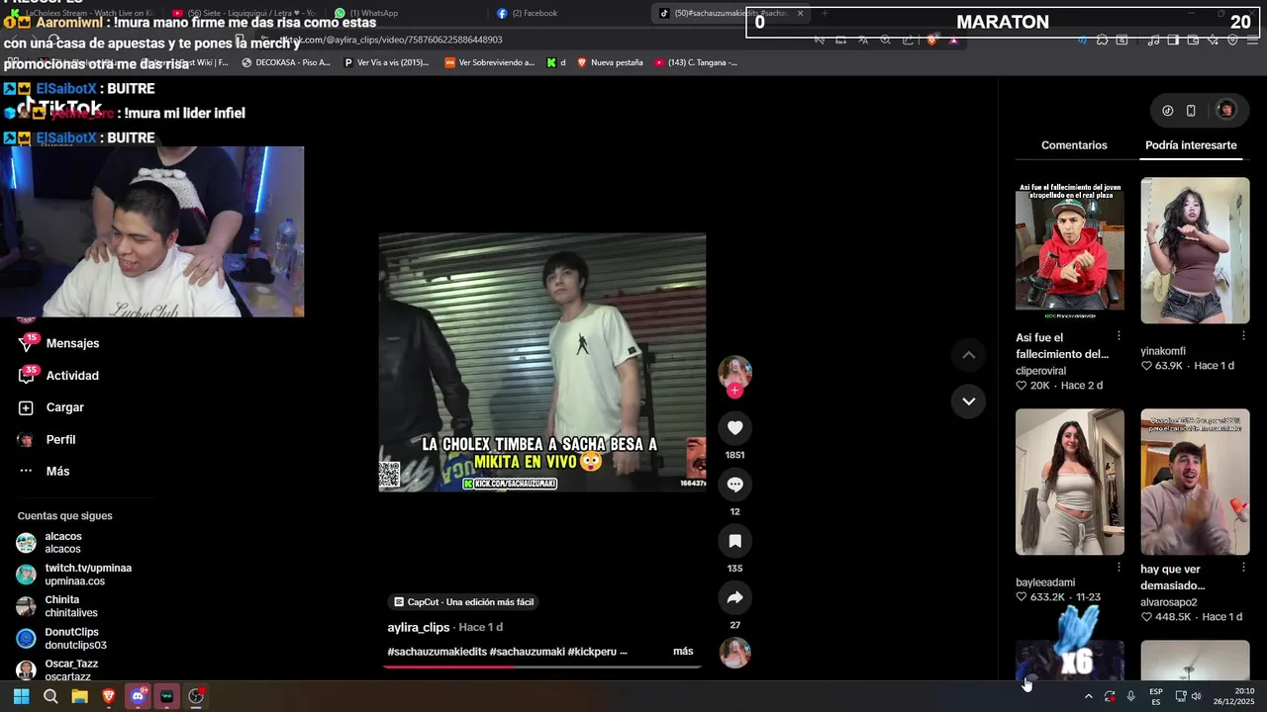The width and height of the screenshot is (1267, 712).
Task: Click the translate page icon in address bar
Action: pyautogui.click(x=863, y=40)
